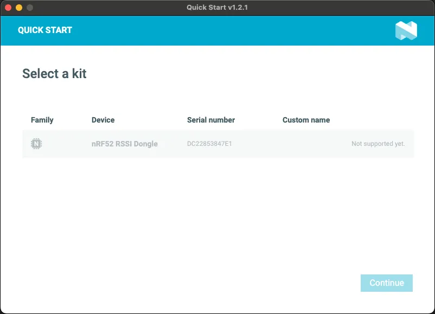Click the Quick Start v1.2.1 title text

click(x=217, y=8)
